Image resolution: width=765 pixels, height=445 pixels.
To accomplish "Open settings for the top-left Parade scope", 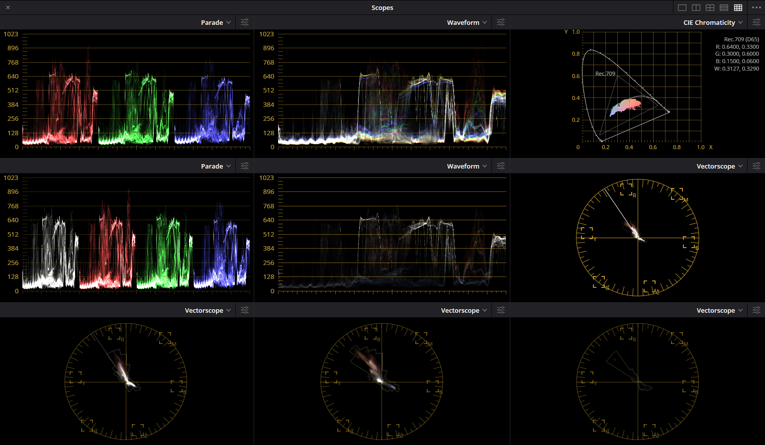I will pyautogui.click(x=244, y=22).
